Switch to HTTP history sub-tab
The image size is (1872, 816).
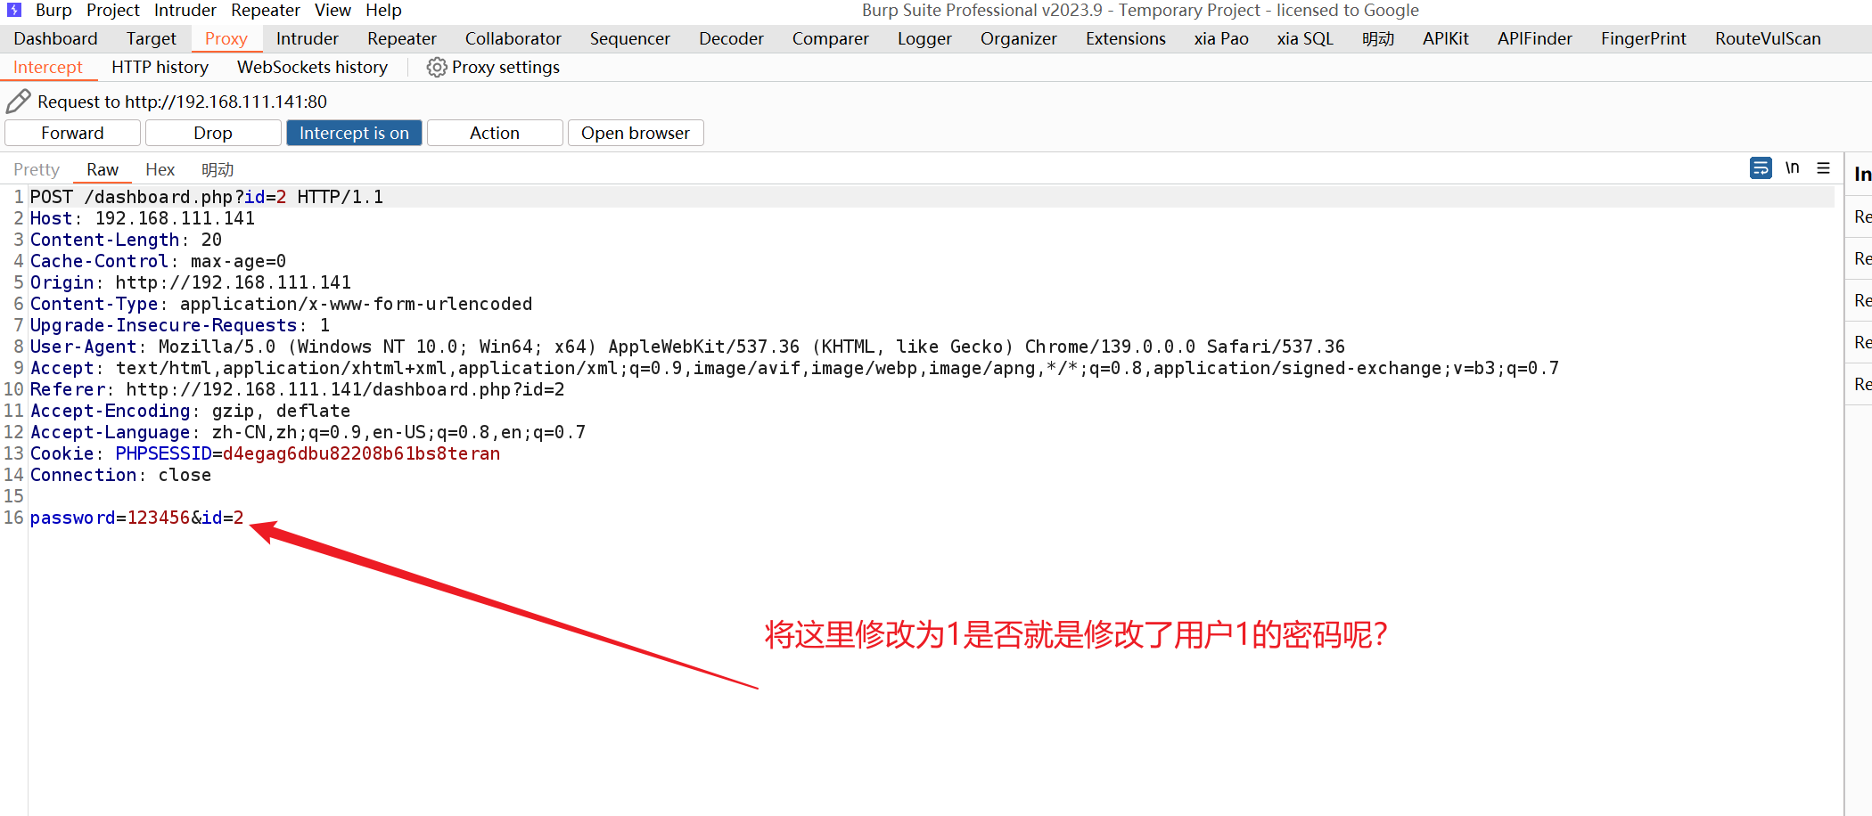tap(160, 68)
